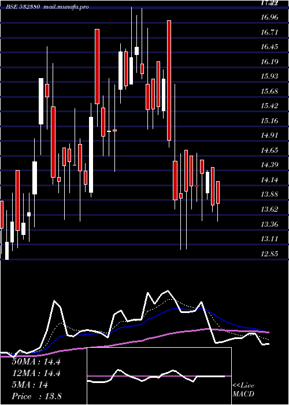Click the BSE 532380 symbol label

pos(23,7)
